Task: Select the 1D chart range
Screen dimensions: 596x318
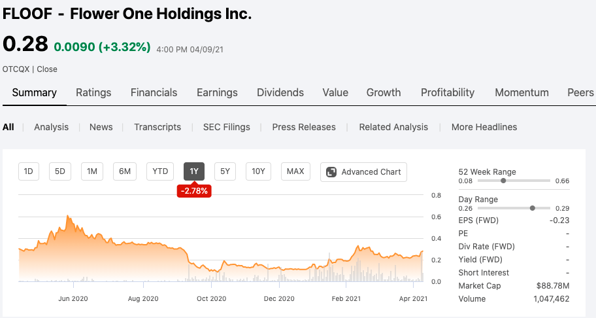Action: pyautogui.click(x=28, y=171)
